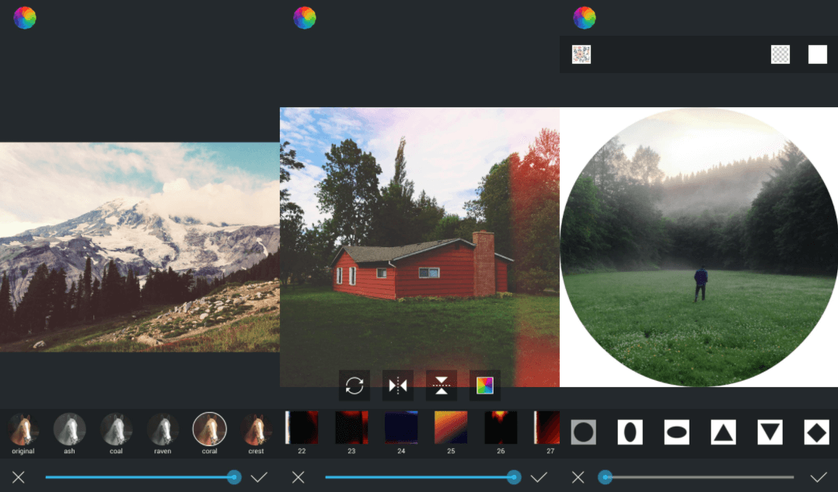Image resolution: width=838 pixels, height=492 pixels.
Task: Choose the downward triangle shape mask
Action: click(770, 431)
